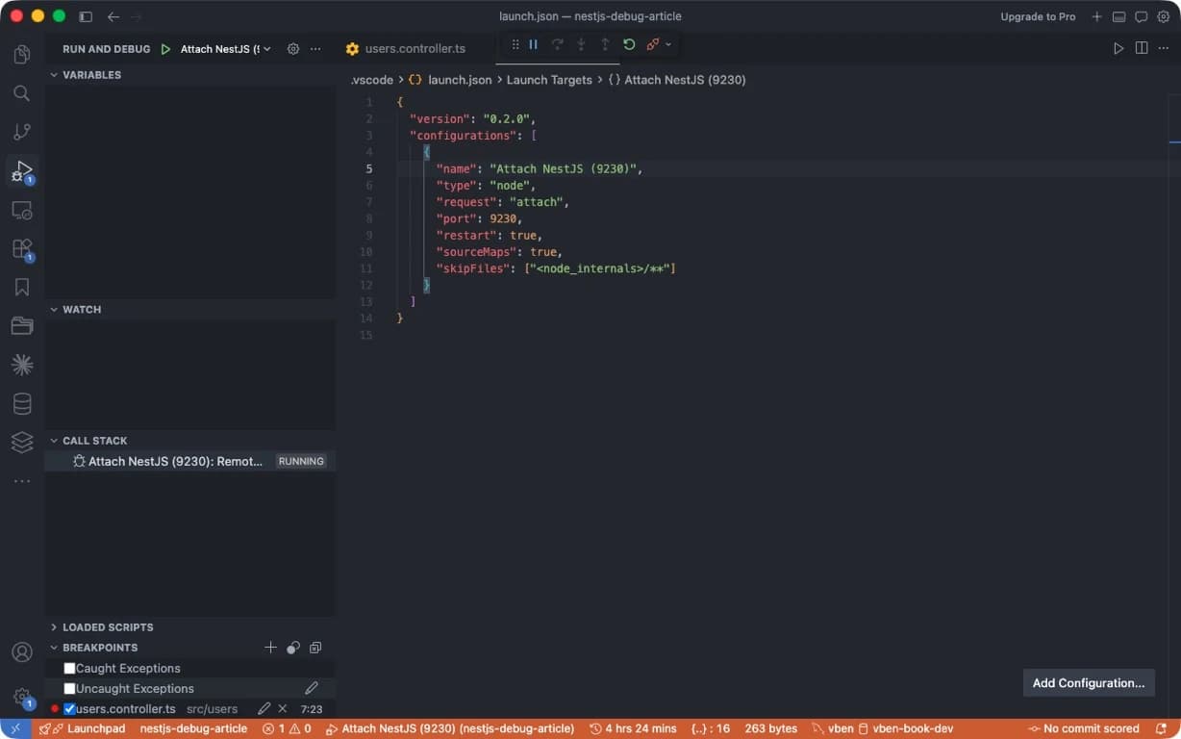Screen dimensions: 1181x739
Task: Enable Uncaught Exceptions breakpoint
Action: pos(69,688)
